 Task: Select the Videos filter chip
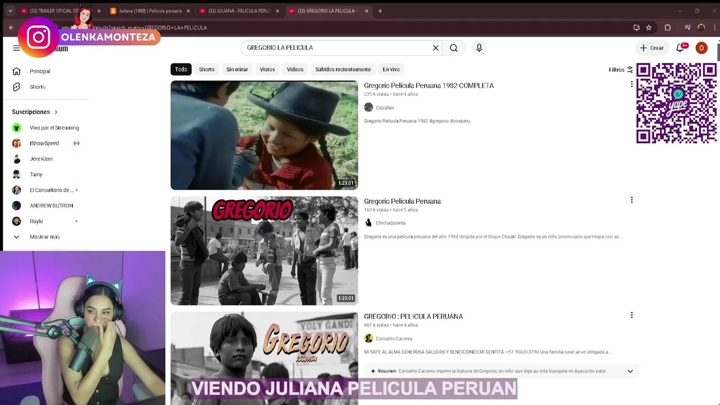tap(295, 69)
